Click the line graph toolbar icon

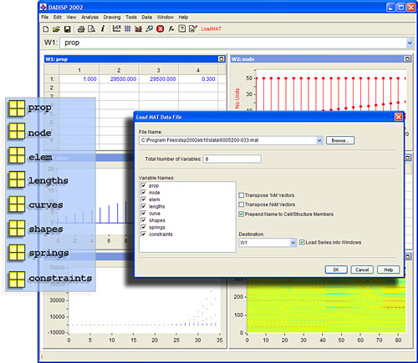click(x=116, y=28)
